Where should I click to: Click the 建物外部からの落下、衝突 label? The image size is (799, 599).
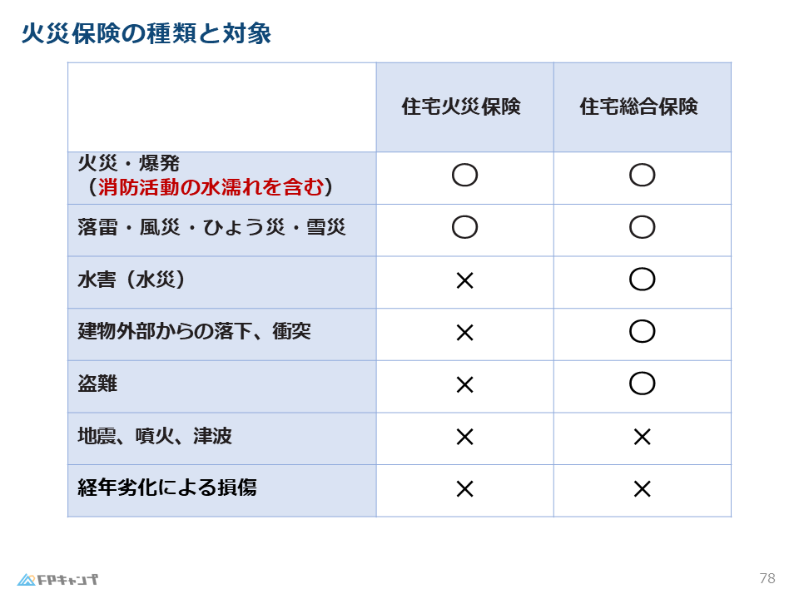(194, 332)
